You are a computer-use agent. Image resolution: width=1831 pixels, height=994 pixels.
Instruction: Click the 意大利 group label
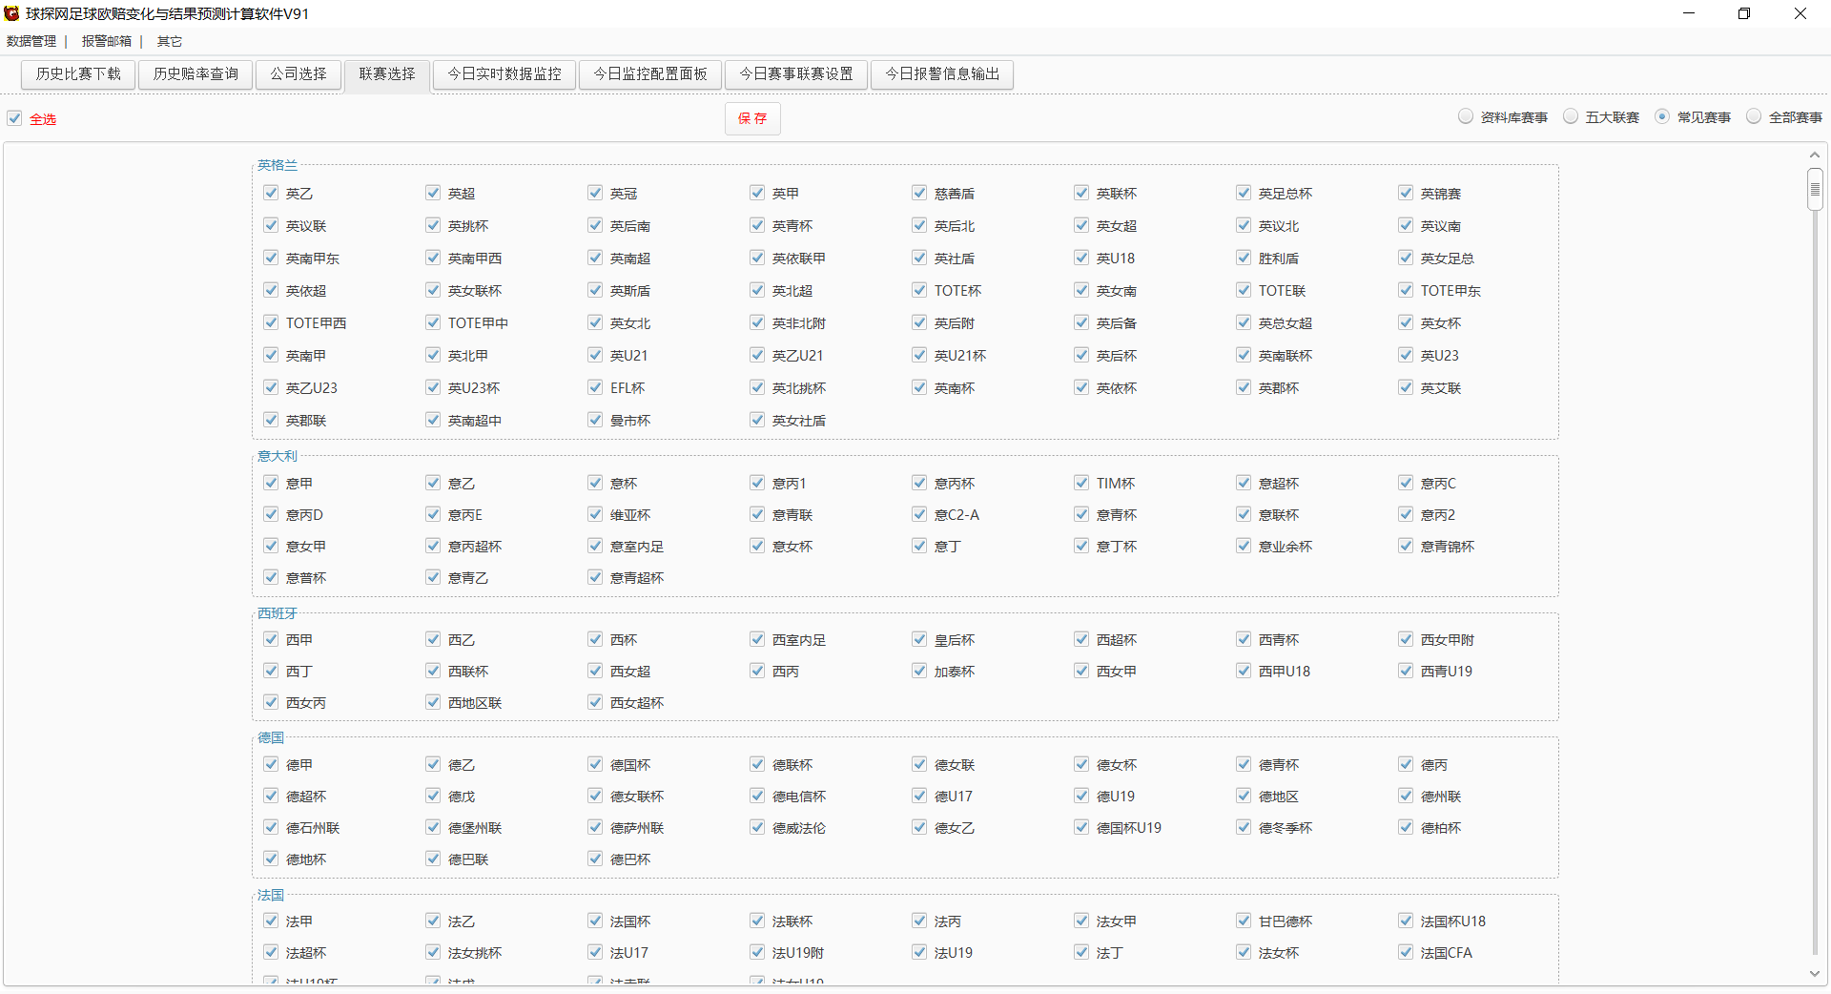[278, 456]
